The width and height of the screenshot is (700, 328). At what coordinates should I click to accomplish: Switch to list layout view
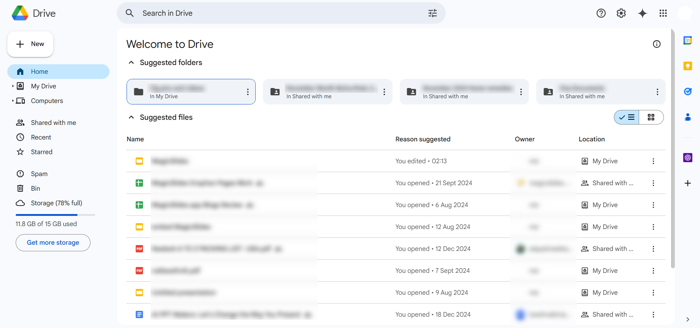point(627,117)
